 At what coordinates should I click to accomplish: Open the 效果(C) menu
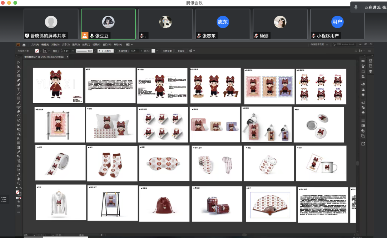point(86,45)
